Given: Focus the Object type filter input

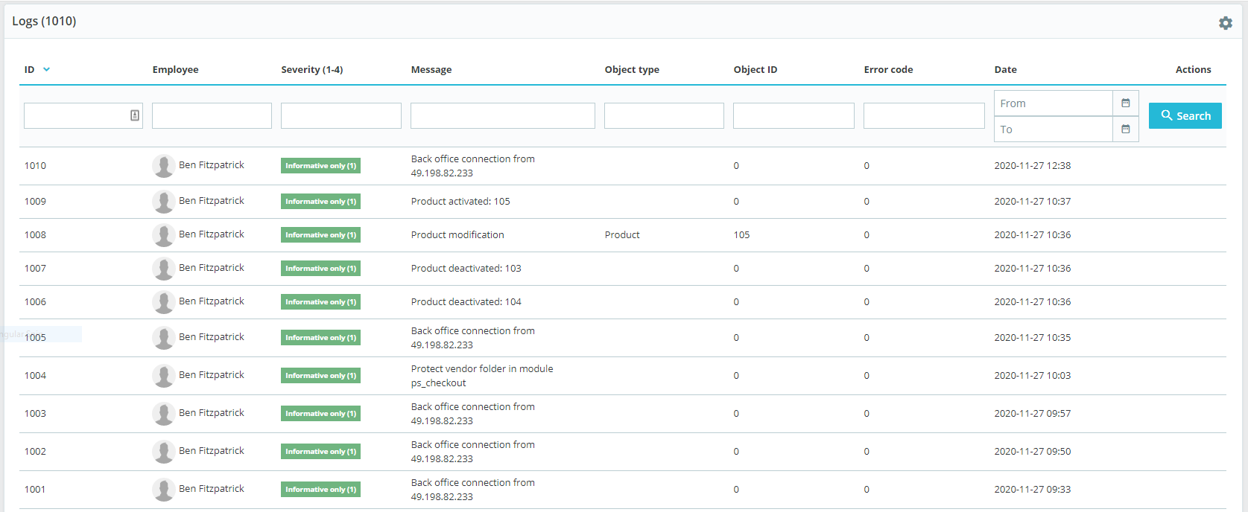Looking at the screenshot, I should tap(664, 115).
